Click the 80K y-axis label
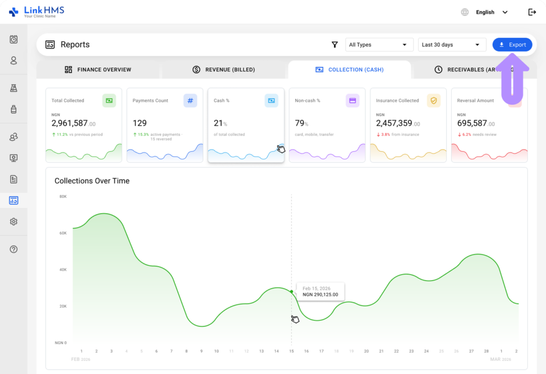Screen dimensions: 546x374 tap(63, 196)
